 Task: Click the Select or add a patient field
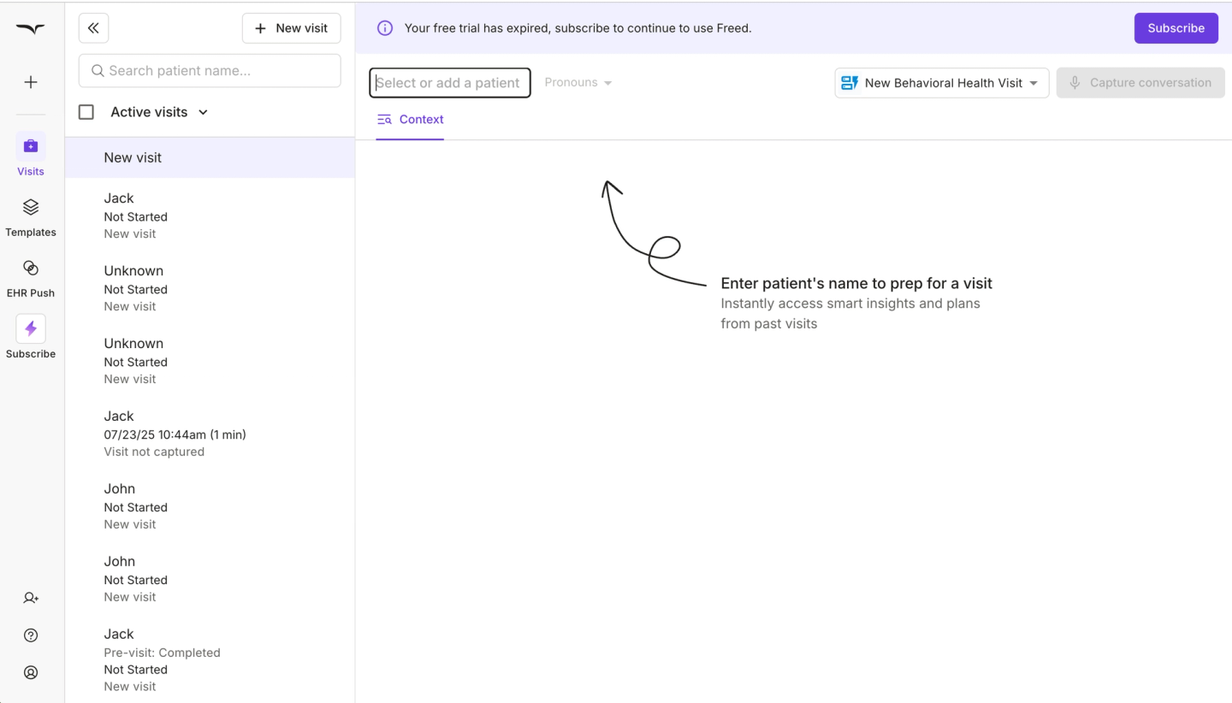coord(450,83)
